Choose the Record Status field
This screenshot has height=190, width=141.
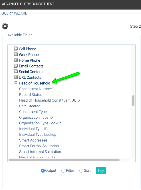click(31, 95)
